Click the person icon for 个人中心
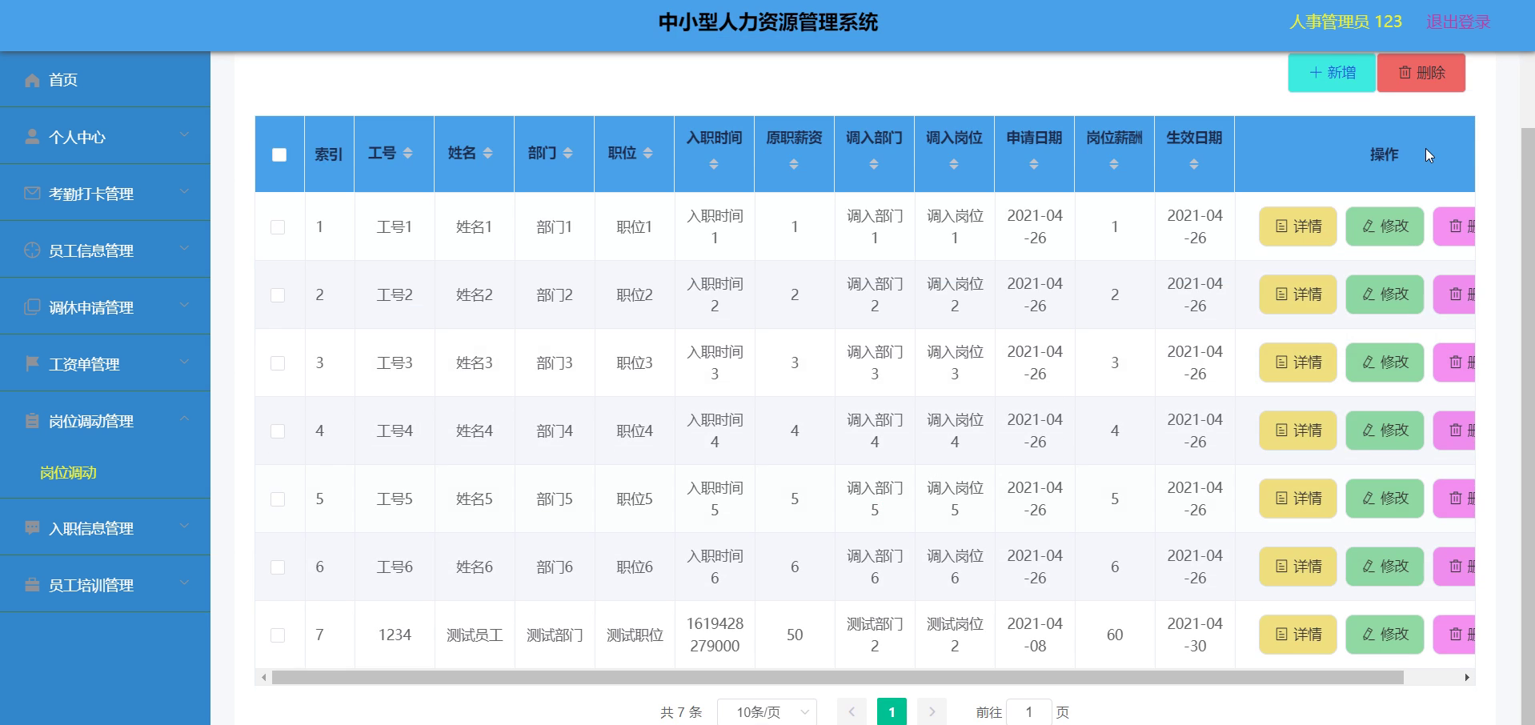This screenshot has width=1535, height=725. coord(32,137)
